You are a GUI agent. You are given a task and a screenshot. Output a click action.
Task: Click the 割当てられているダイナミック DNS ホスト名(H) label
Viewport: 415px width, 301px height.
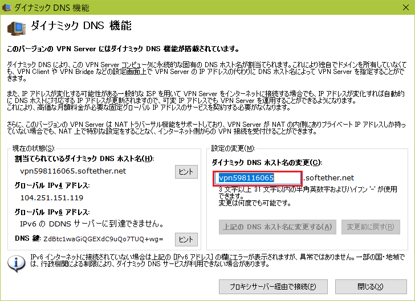click(84, 159)
